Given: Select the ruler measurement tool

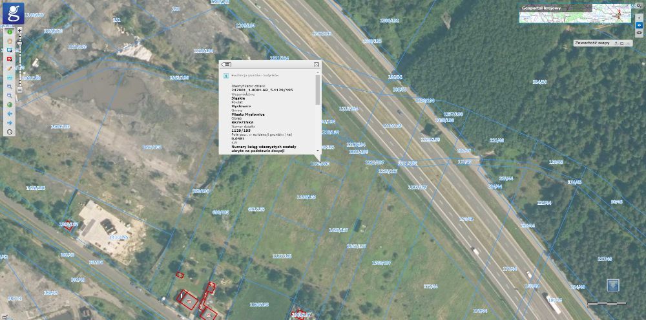Looking at the screenshot, I should (x=10, y=78).
